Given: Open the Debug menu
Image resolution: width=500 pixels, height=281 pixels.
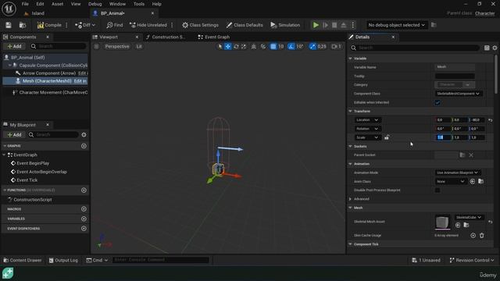Looking at the screenshot, I should click(x=95, y=4).
